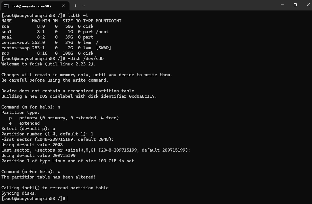Screen dimensions: 312x204
Task: Minimize the terminal window
Action: pyautogui.click(x=282, y=5)
